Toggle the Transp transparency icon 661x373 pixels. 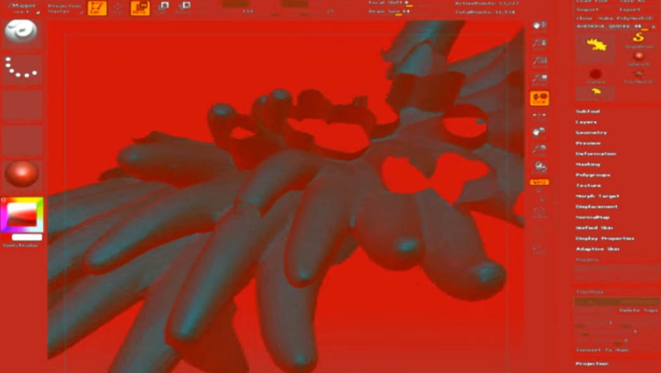(539, 213)
